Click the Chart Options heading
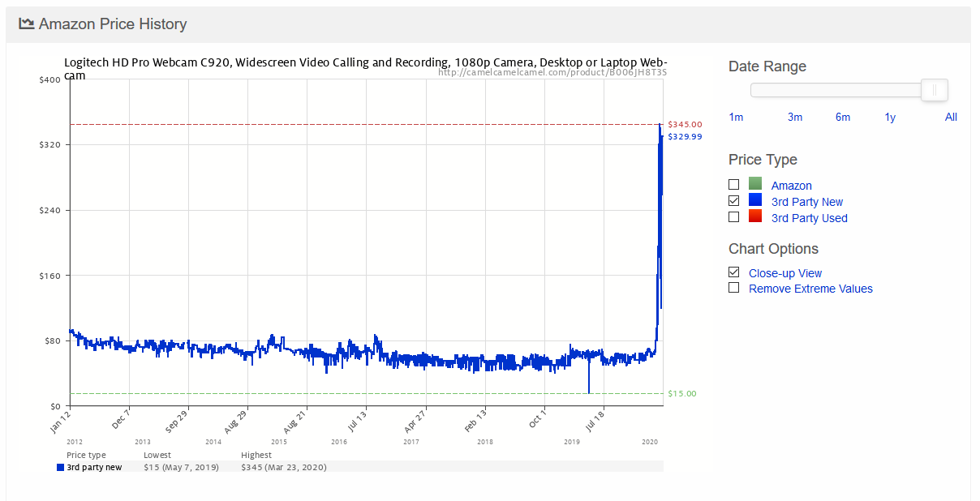The height and width of the screenshot is (501, 980). coord(773,249)
